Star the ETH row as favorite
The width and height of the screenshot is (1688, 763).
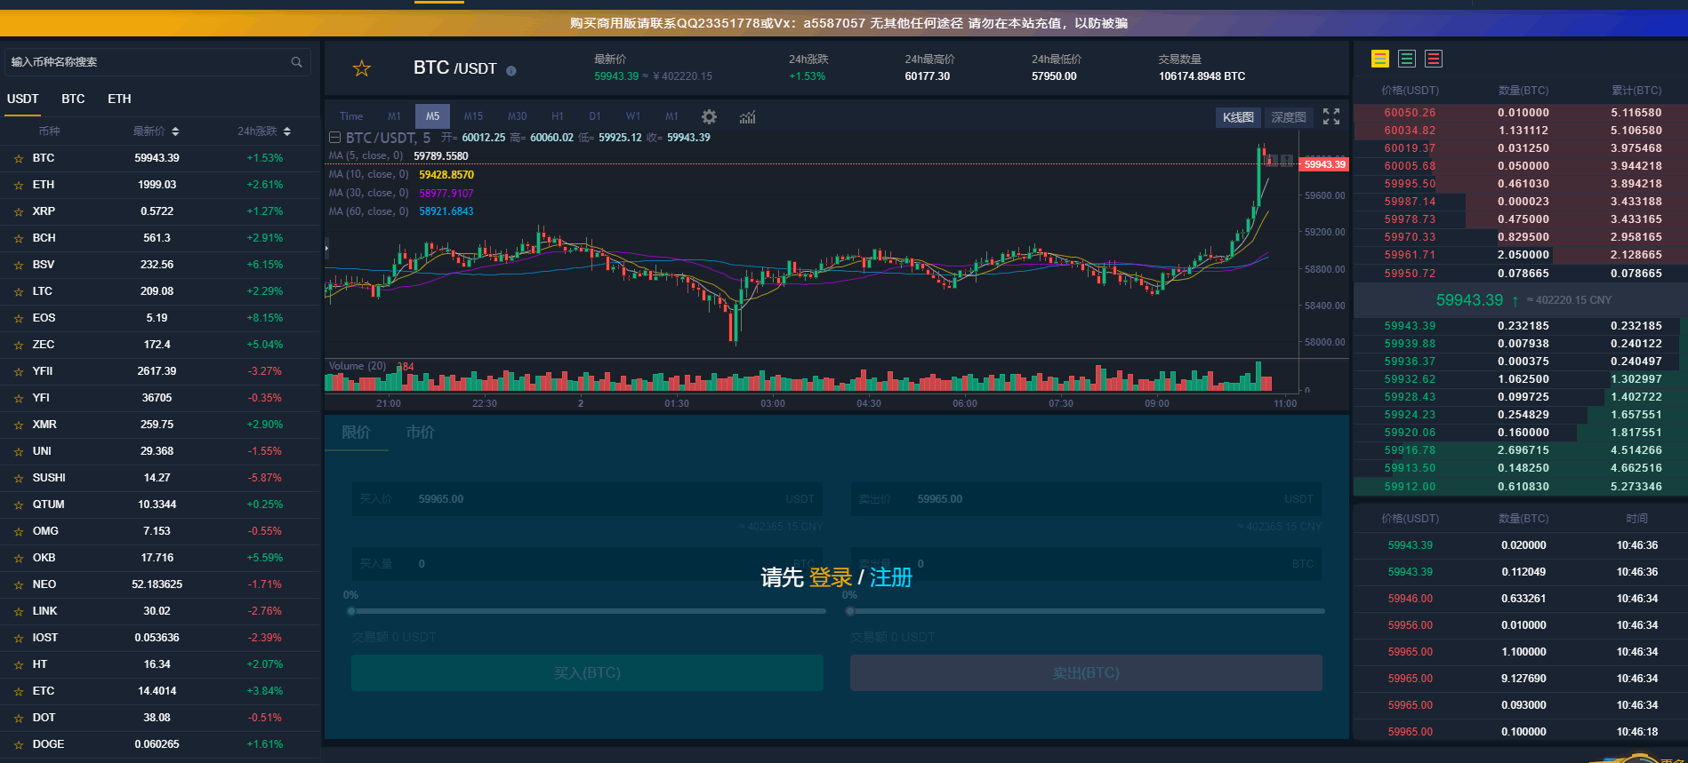(x=18, y=186)
